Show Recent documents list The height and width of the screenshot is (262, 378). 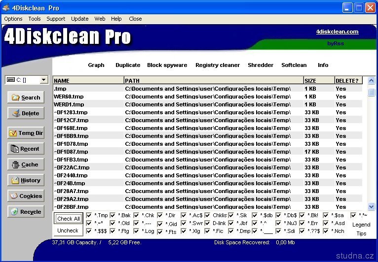(x=26, y=149)
